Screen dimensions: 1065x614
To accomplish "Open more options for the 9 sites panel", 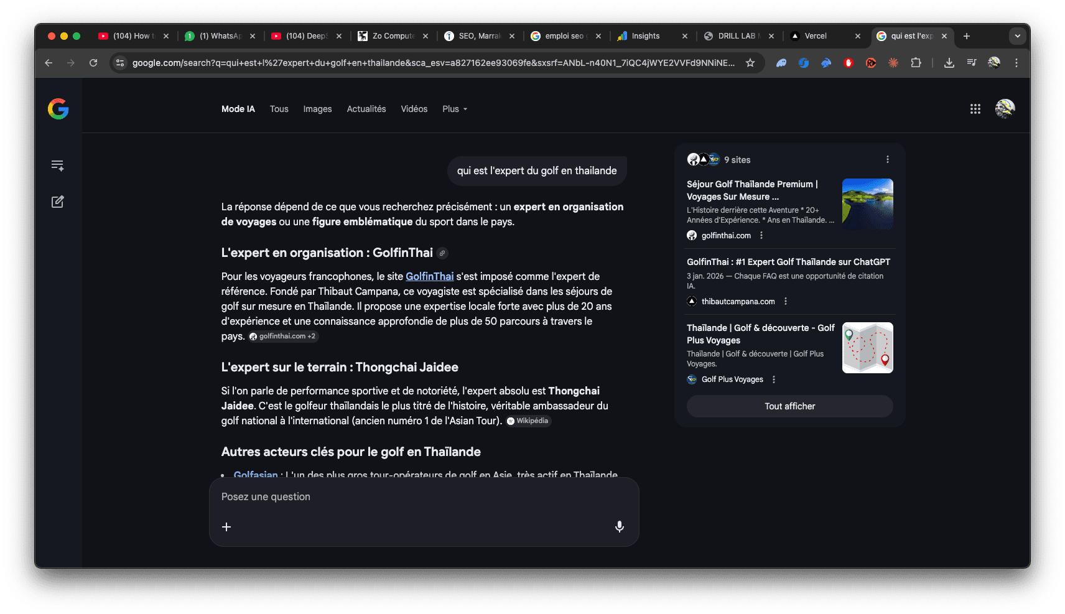I will [888, 159].
